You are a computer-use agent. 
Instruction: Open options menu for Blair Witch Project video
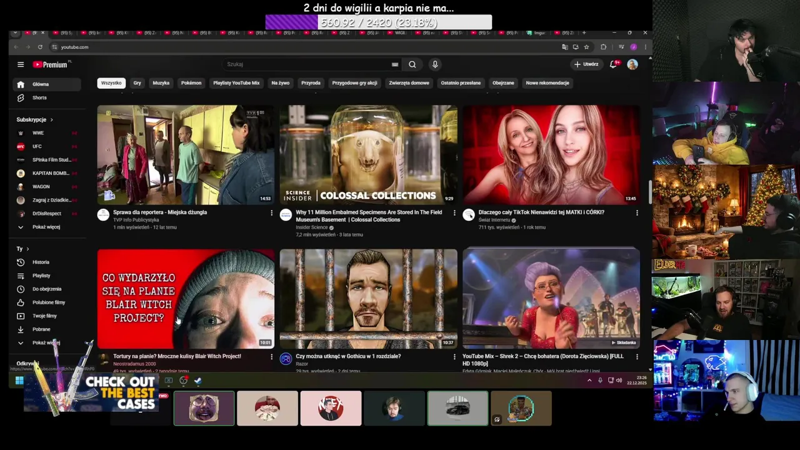tap(271, 357)
